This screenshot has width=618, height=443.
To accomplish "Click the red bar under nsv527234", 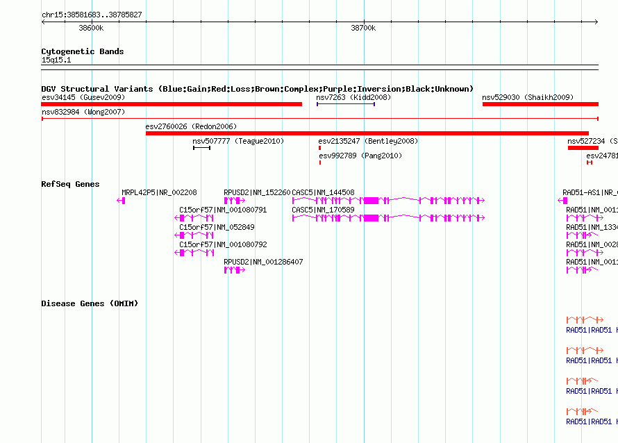I will [583, 148].
